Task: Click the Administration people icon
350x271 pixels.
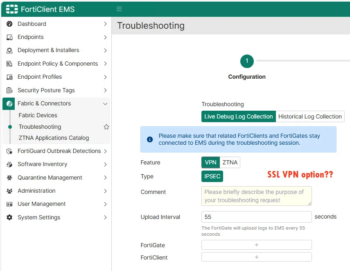Action: point(9,191)
